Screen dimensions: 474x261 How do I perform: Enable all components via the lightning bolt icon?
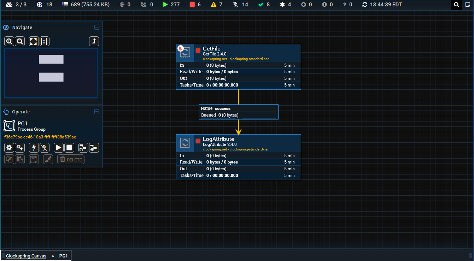pos(34,148)
